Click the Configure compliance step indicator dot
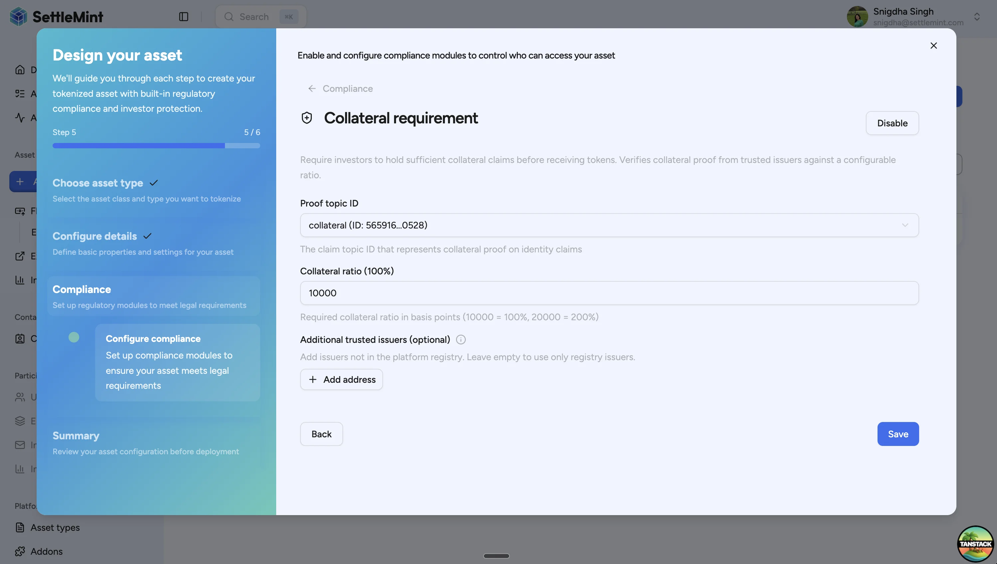Screen dimensions: 997x564 click(74, 337)
